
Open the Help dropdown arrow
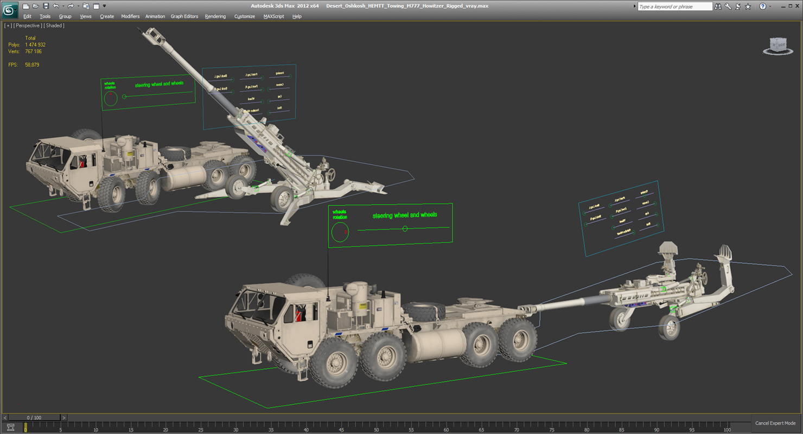coord(770,7)
